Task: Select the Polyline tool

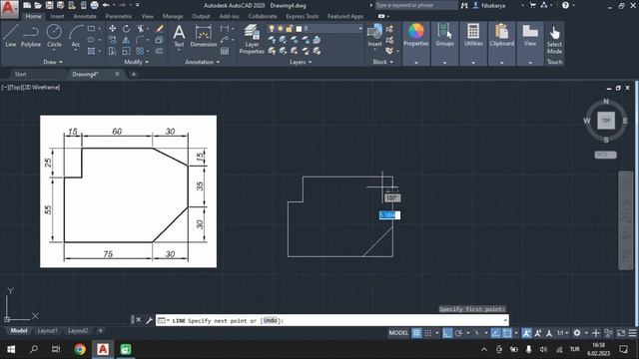Action: pyautogui.click(x=31, y=36)
